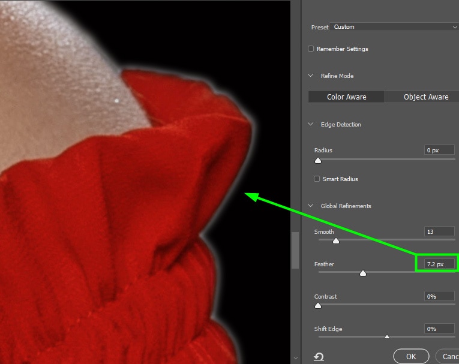
Task: Click the Radius slider handle
Action: pyautogui.click(x=318, y=161)
